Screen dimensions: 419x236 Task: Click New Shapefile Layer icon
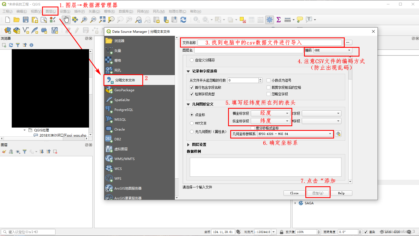tap(26, 30)
